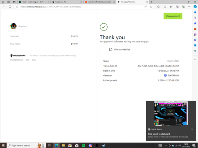Switch to the Rust rocket league browser tab
This screenshot has width=198, height=148.
[x=34, y=2]
